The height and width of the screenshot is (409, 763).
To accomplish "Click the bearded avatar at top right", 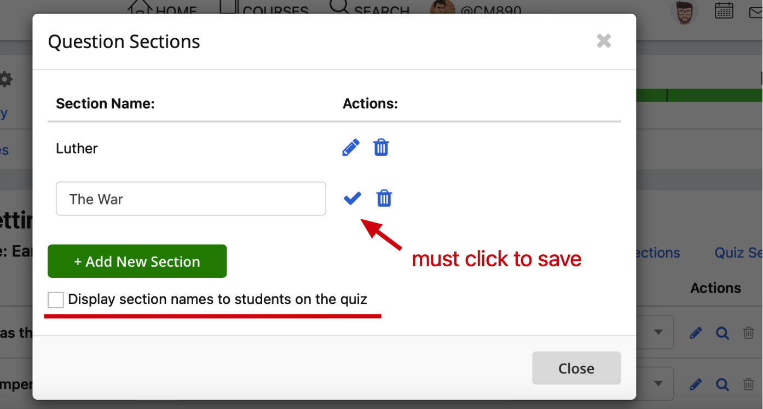I will [x=685, y=11].
